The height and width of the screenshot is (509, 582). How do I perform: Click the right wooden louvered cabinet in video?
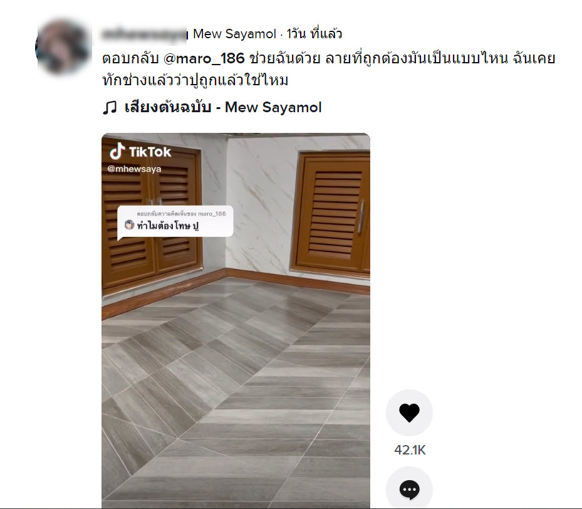(332, 214)
